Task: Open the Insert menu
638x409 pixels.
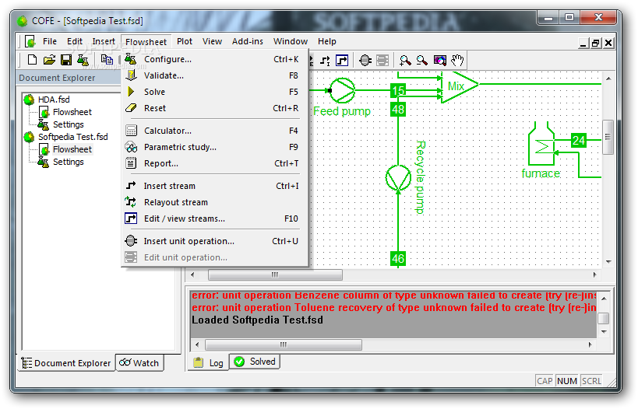Action: point(104,41)
